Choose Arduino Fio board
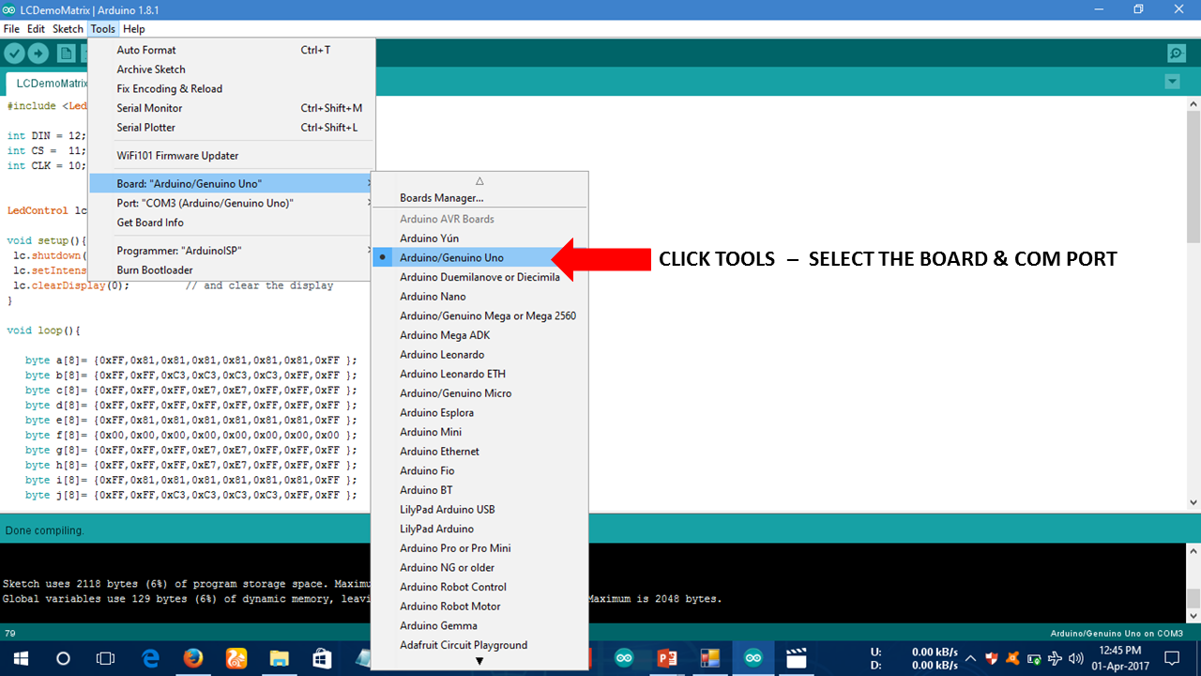Viewport: 1201px width, 676px height. tap(480, 470)
